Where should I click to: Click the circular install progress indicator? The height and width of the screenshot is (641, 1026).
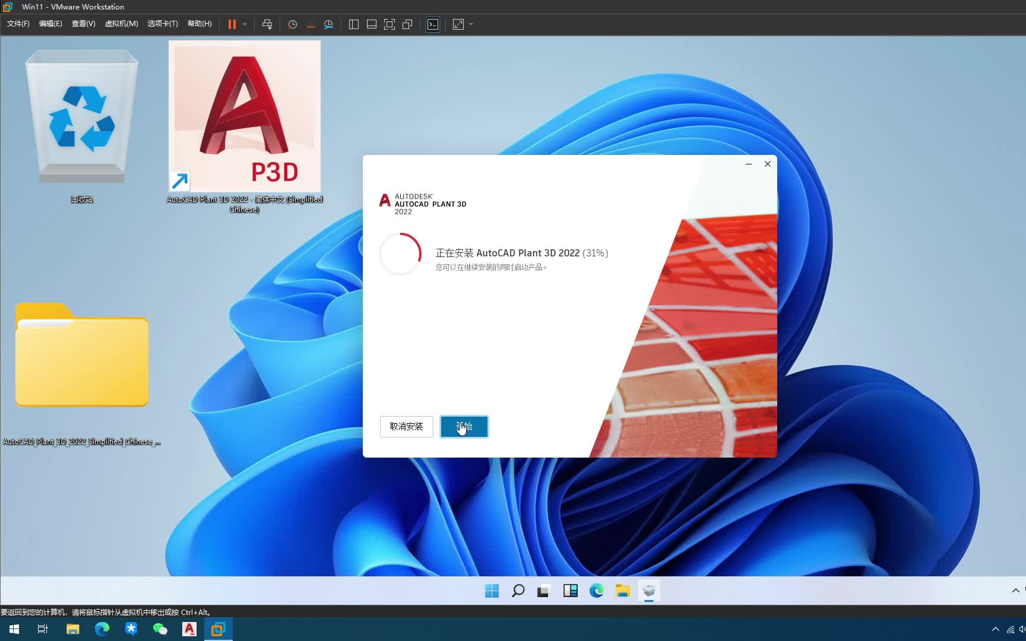pyautogui.click(x=400, y=253)
